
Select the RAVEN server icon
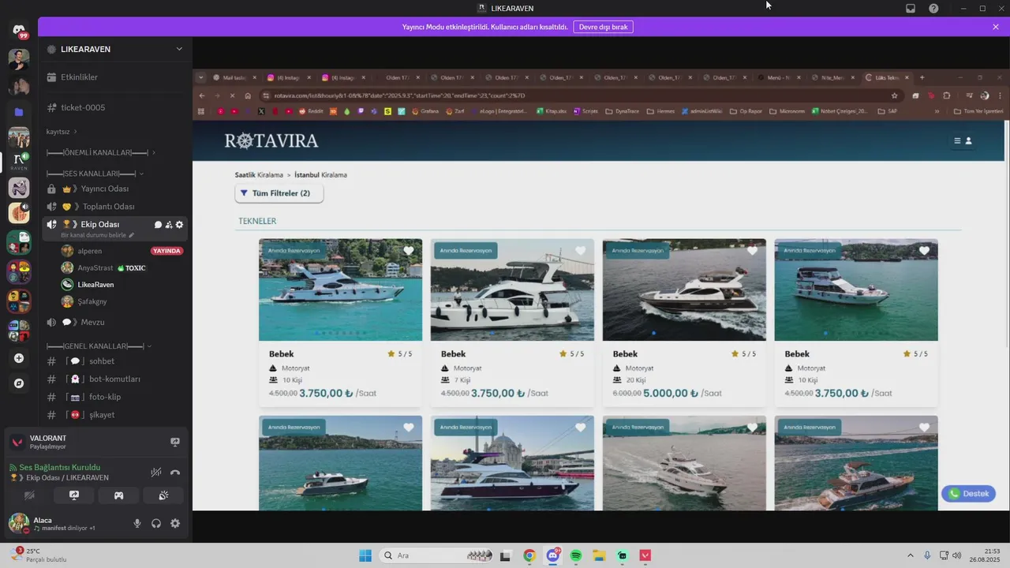click(x=19, y=162)
